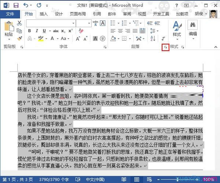Apply text effects with the outlined A
This screenshot has height=183, width=220.
click(30, 38)
